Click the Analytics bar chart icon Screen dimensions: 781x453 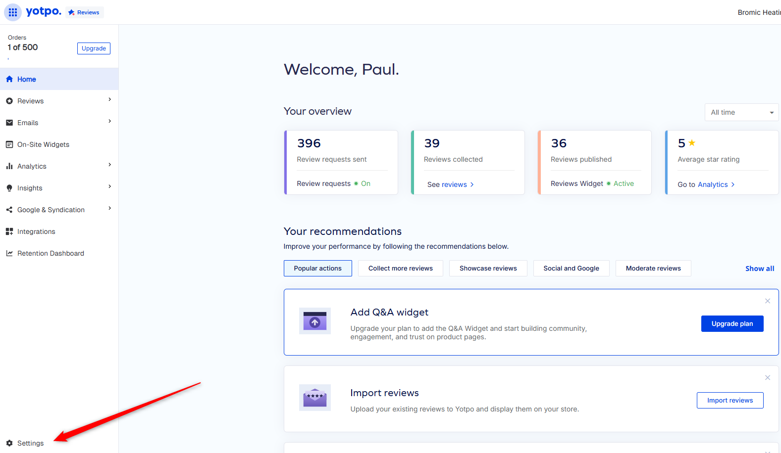point(9,166)
